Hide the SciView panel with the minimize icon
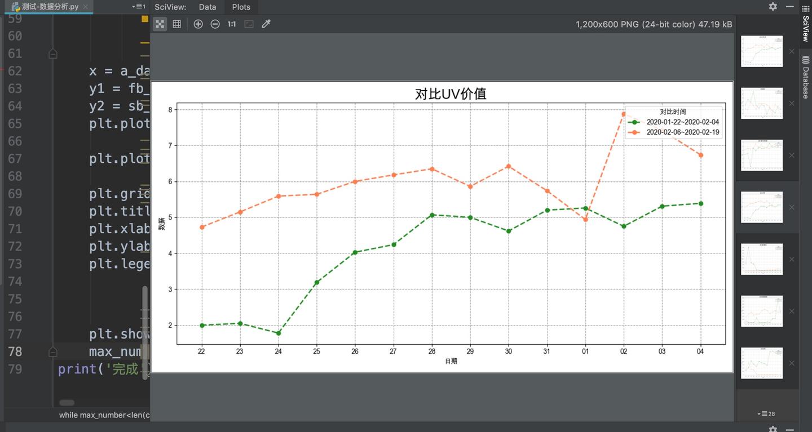The width and height of the screenshot is (812, 432). (788, 6)
